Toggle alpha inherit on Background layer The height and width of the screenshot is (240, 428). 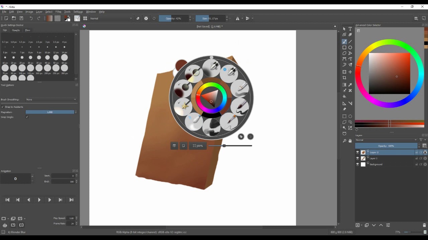tap(421, 164)
